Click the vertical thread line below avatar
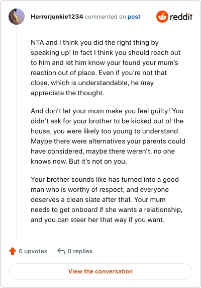Image resolution: width=201 pixels, height=288 pixels. click(17, 132)
